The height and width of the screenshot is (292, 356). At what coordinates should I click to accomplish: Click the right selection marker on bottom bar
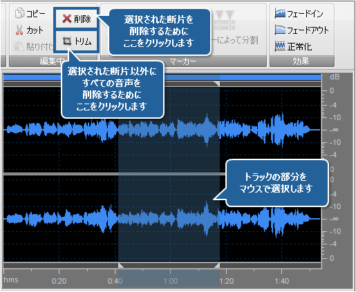217,266
